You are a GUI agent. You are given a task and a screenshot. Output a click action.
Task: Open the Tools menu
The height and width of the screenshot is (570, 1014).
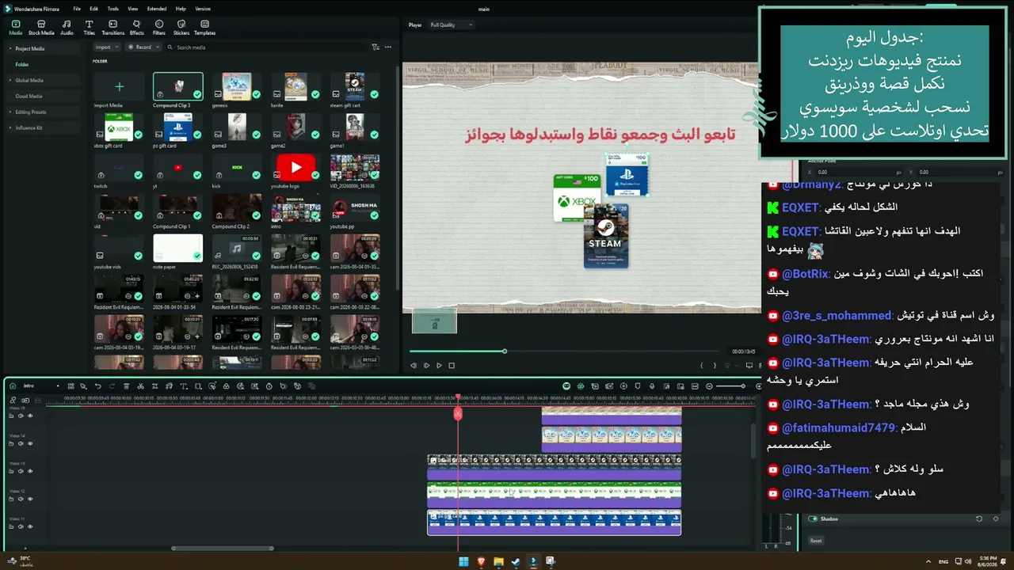(x=113, y=9)
